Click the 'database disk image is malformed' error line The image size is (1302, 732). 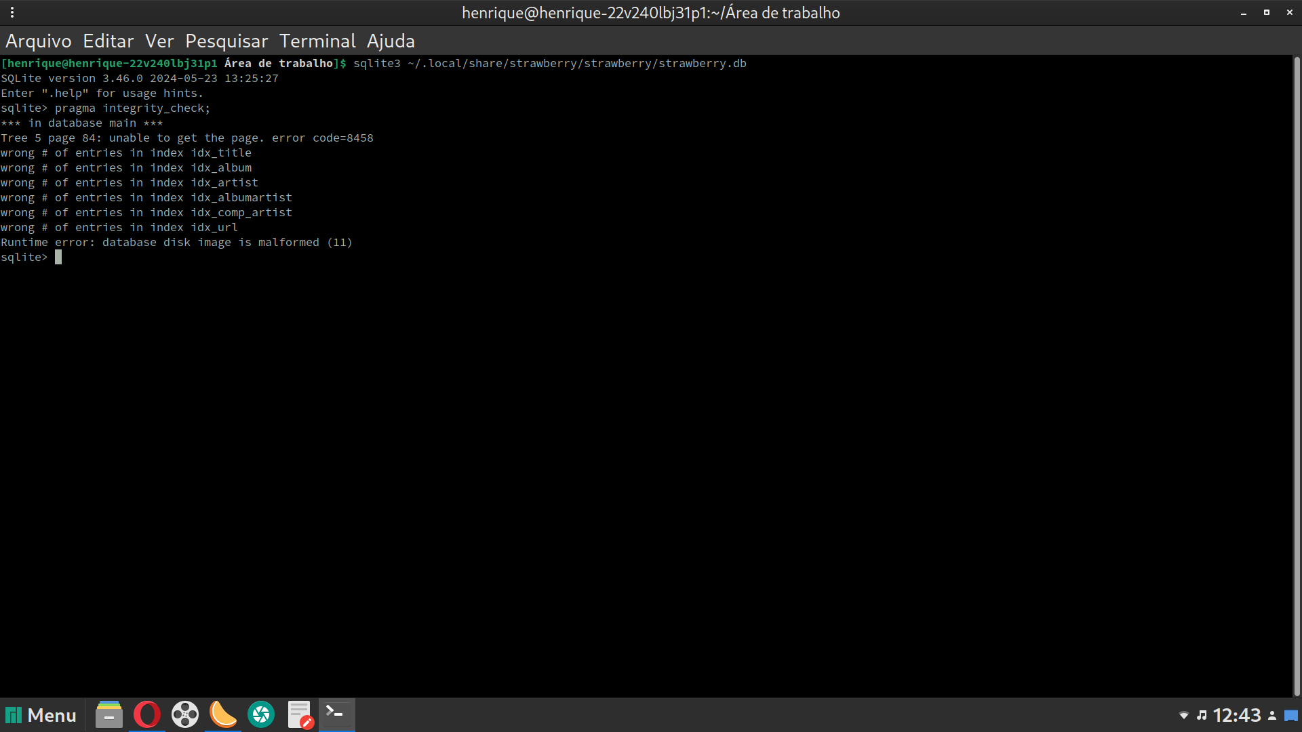[176, 243]
